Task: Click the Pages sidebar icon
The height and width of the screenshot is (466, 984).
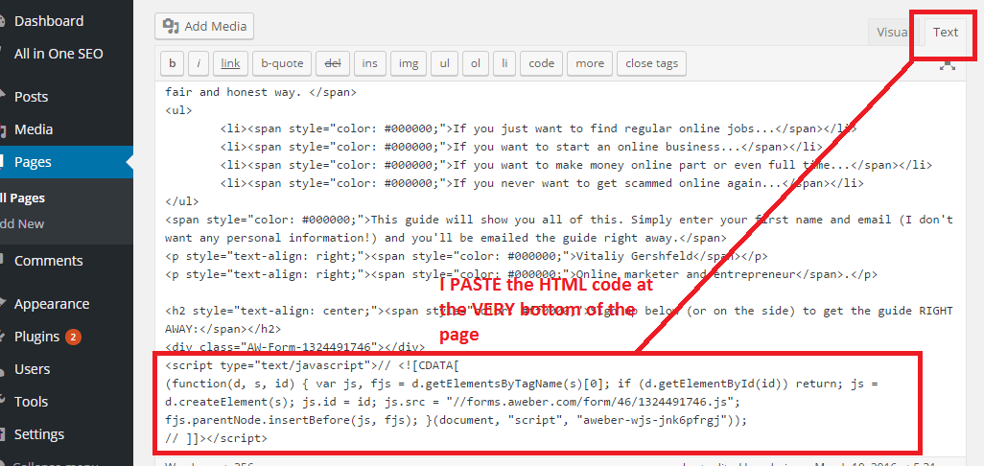Action: pyautogui.click(x=3, y=162)
